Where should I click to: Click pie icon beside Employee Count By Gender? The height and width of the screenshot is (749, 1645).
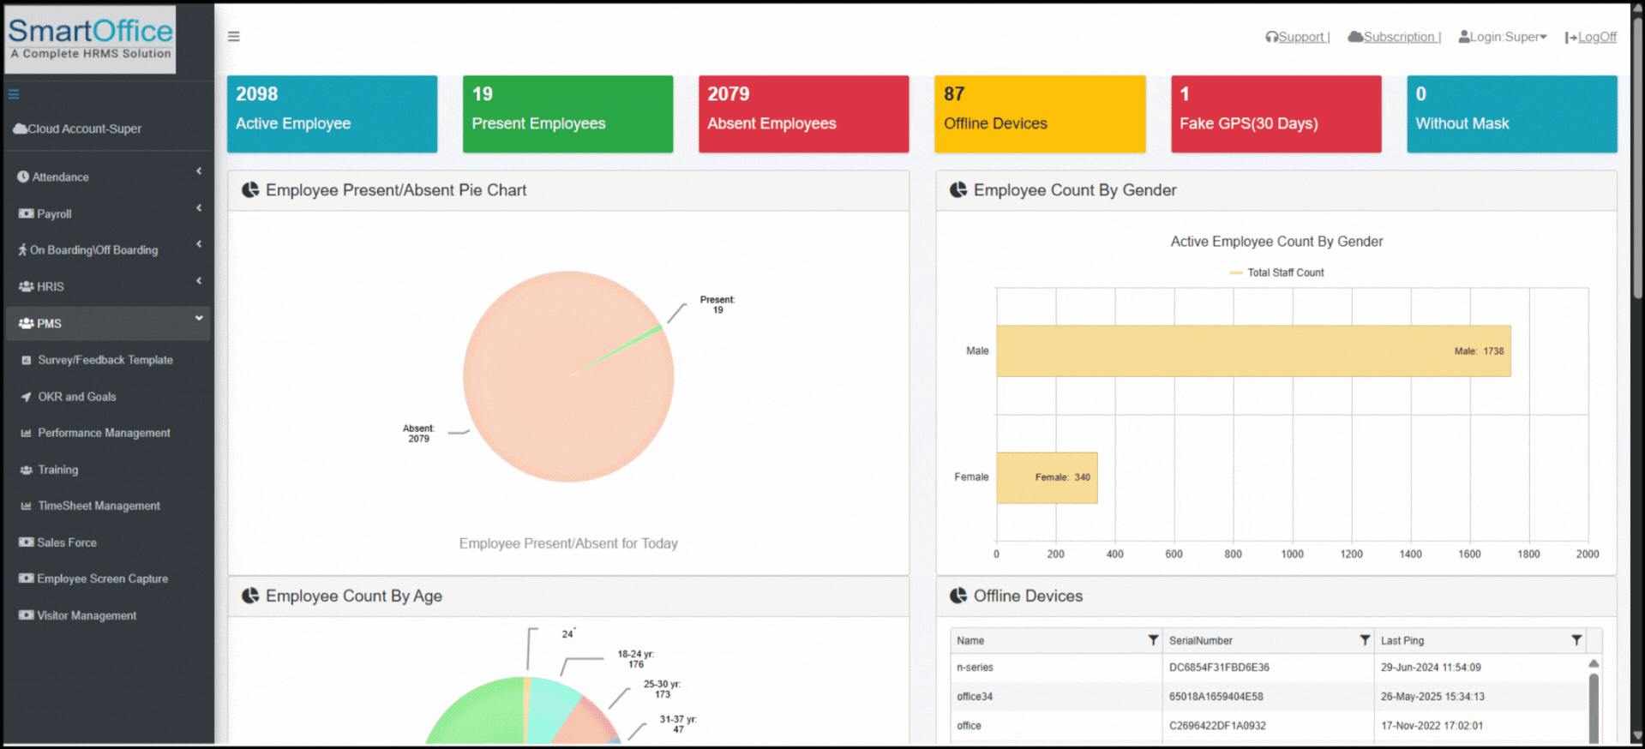point(958,190)
